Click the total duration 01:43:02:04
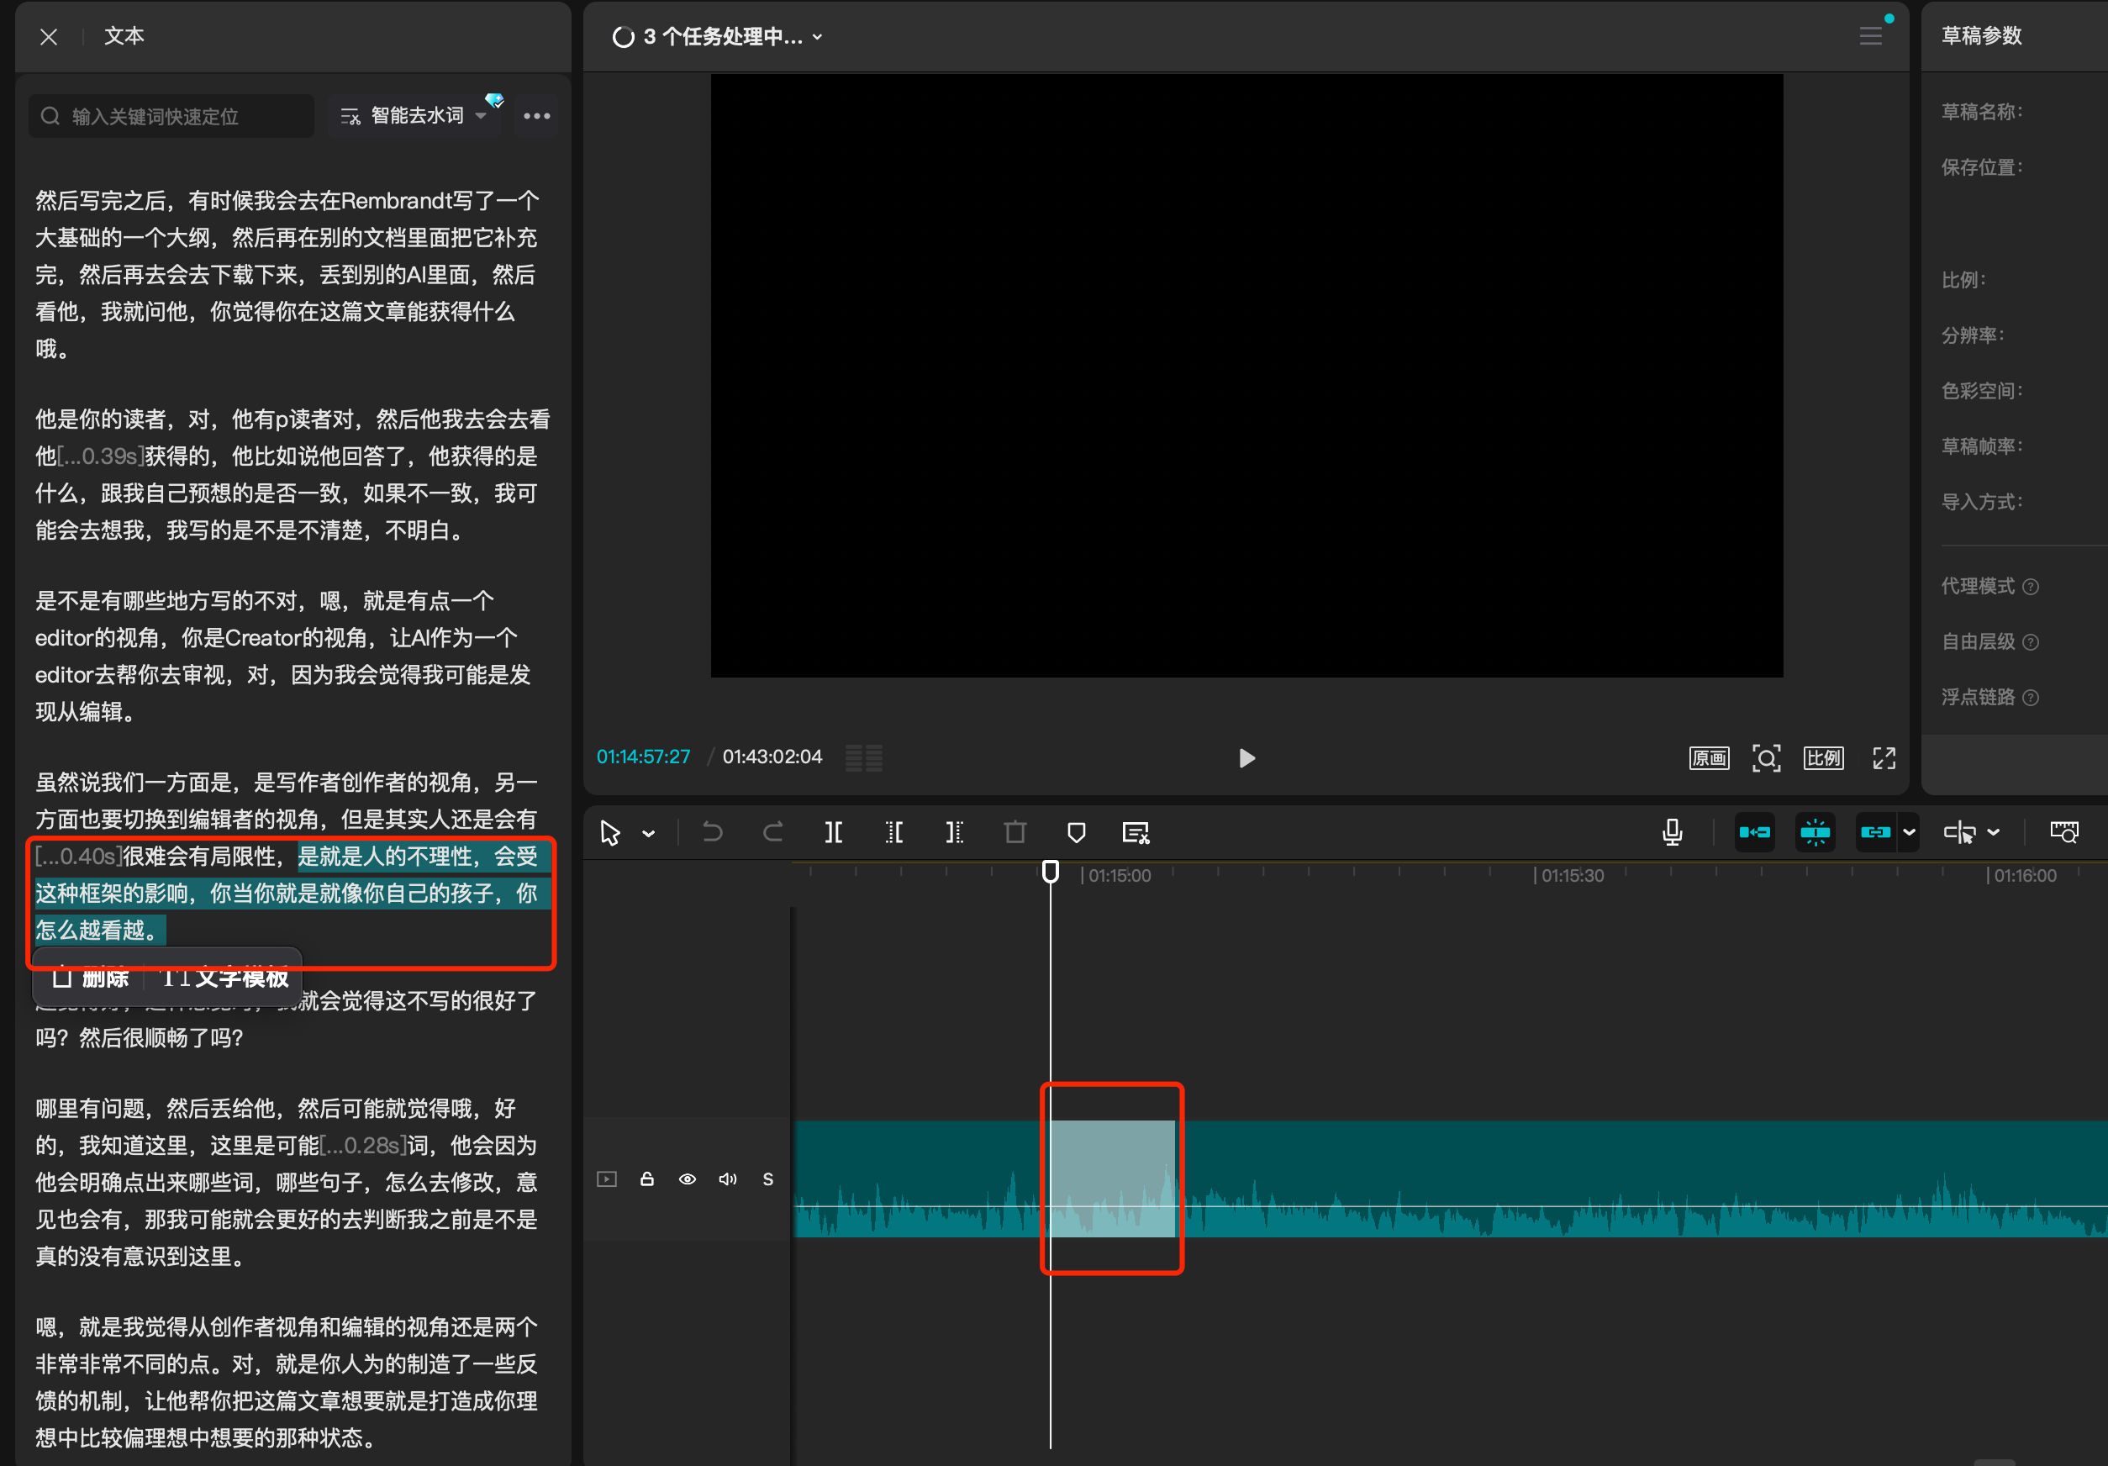The height and width of the screenshot is (1466, 2108). coord(772,757)
